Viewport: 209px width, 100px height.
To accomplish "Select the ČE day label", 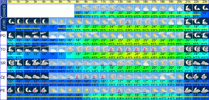I will 3,77.
